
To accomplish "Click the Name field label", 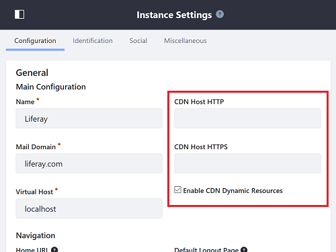I will point(25,101).
